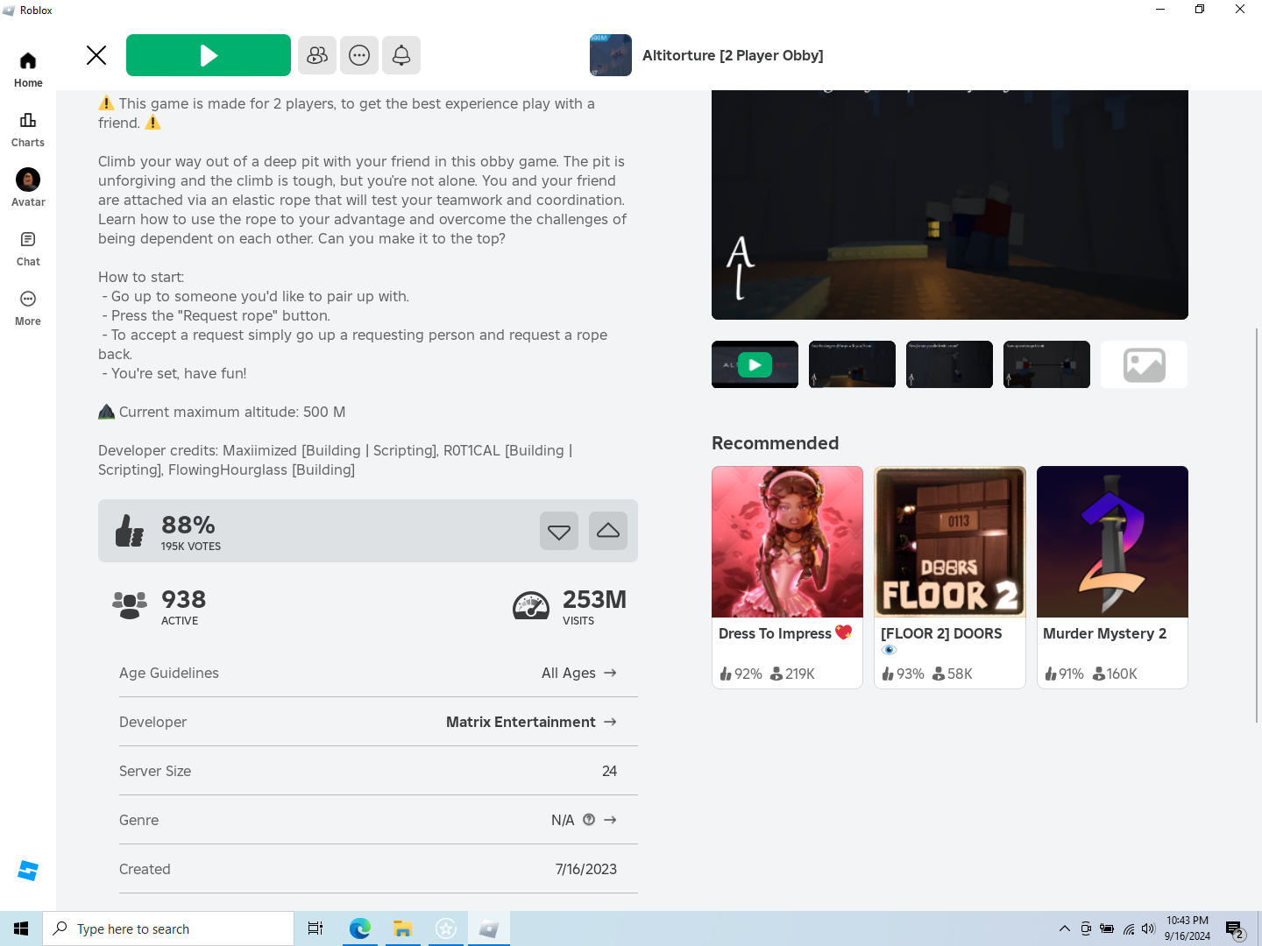Screen dimensions: 1262x946
Task: Open Dress To Impress recommended game
Action: click(787, 577)
